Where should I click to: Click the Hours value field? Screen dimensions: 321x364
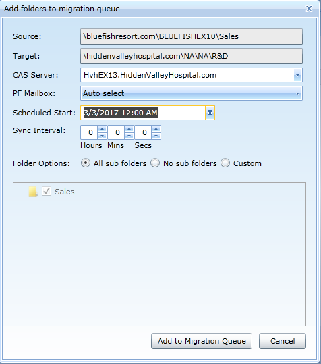(x=89, y=132)
